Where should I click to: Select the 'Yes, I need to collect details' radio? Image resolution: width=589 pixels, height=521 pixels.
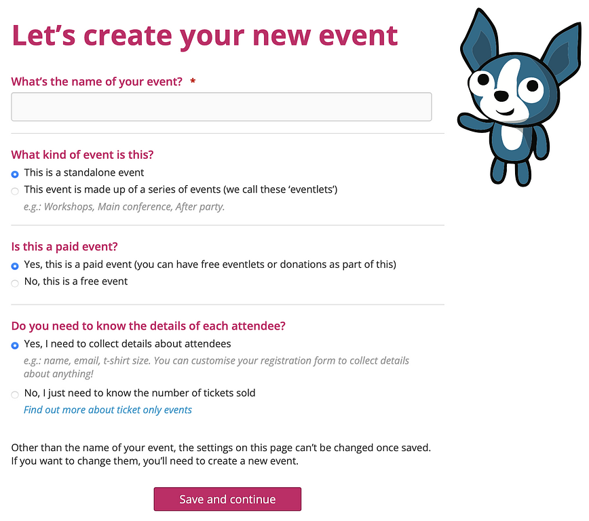click(15, 345)
